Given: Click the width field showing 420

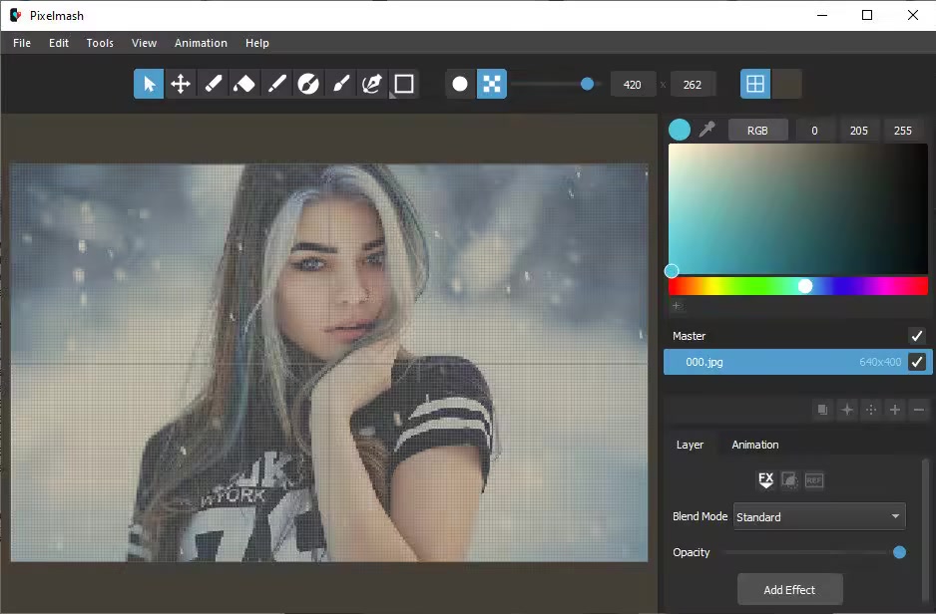Looking at the screenshot, I should click(633, 85).
